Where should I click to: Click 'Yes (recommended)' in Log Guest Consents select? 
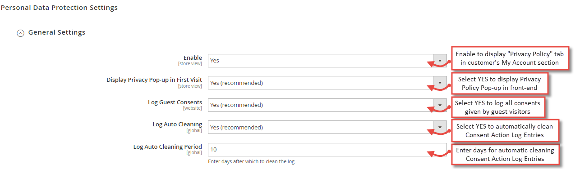236,105
